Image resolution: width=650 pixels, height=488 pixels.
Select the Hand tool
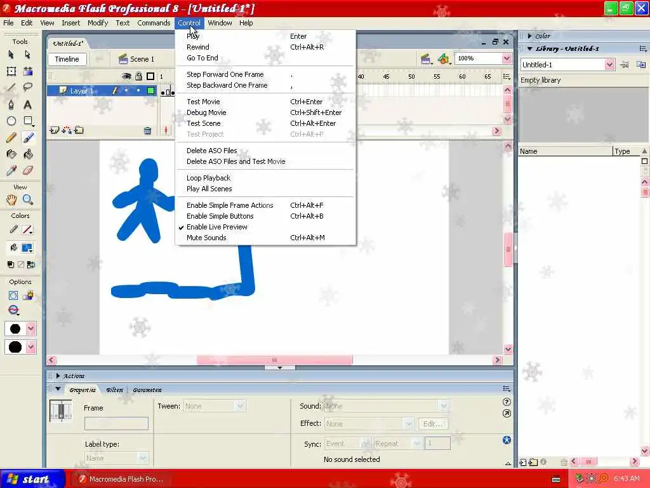tap(11, 200)
